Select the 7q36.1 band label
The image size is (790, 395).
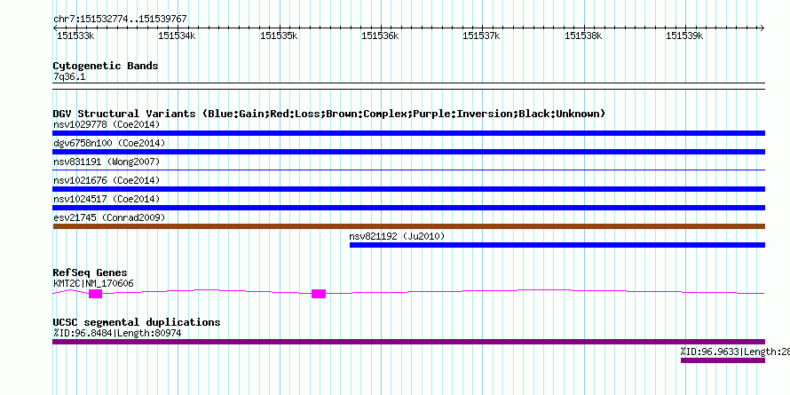click(69, 77)
